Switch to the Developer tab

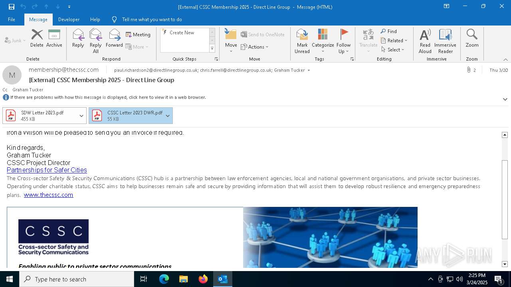69,20
